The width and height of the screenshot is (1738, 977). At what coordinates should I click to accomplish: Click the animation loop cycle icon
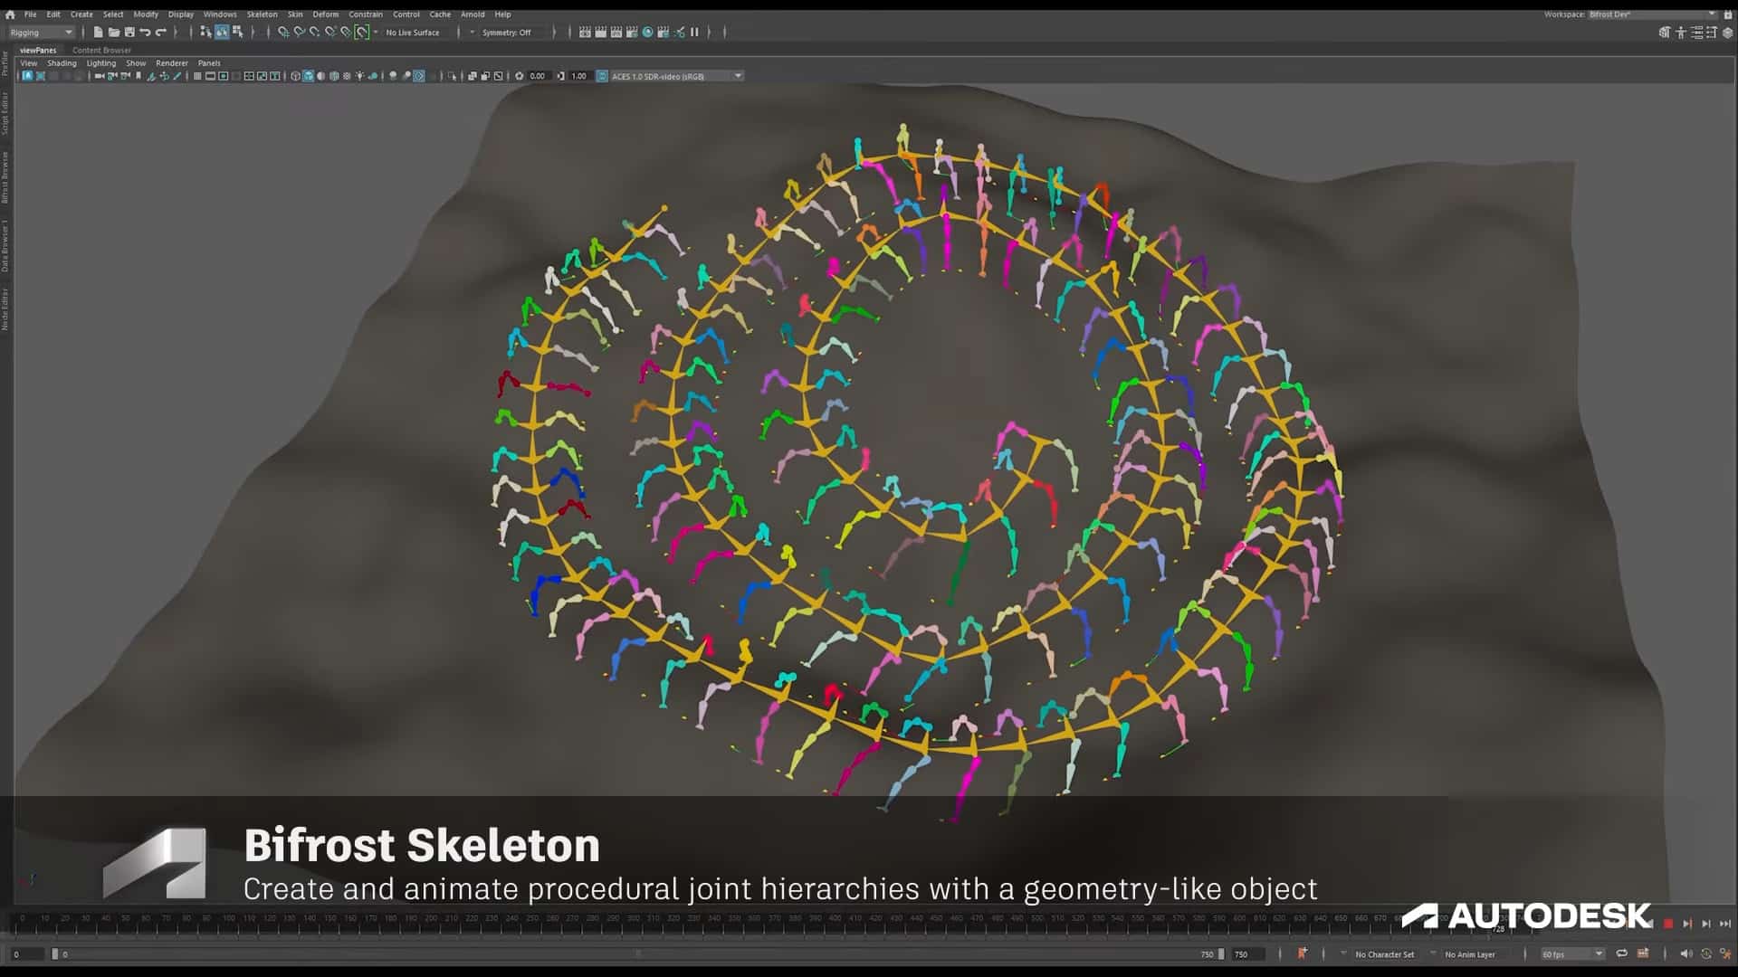coord(1623,953)
